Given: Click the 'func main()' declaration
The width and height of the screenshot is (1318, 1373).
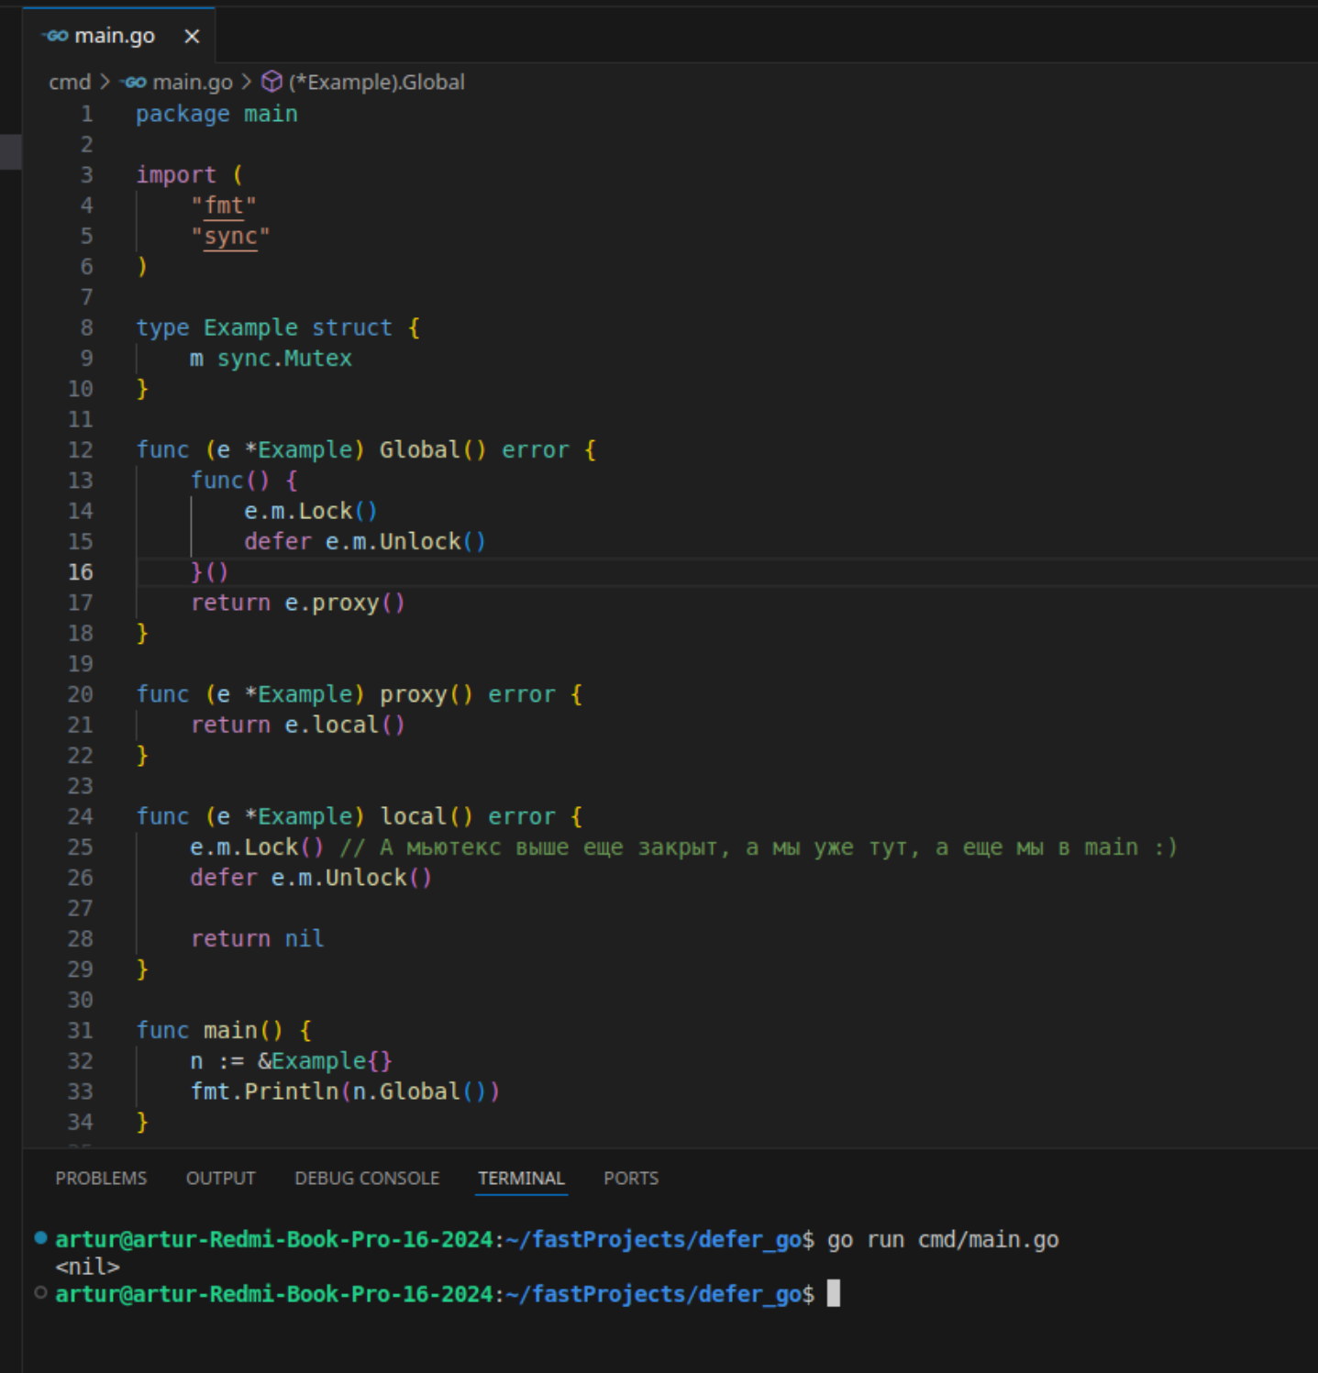Looking at the screenshot, I should pos(224,1030).
